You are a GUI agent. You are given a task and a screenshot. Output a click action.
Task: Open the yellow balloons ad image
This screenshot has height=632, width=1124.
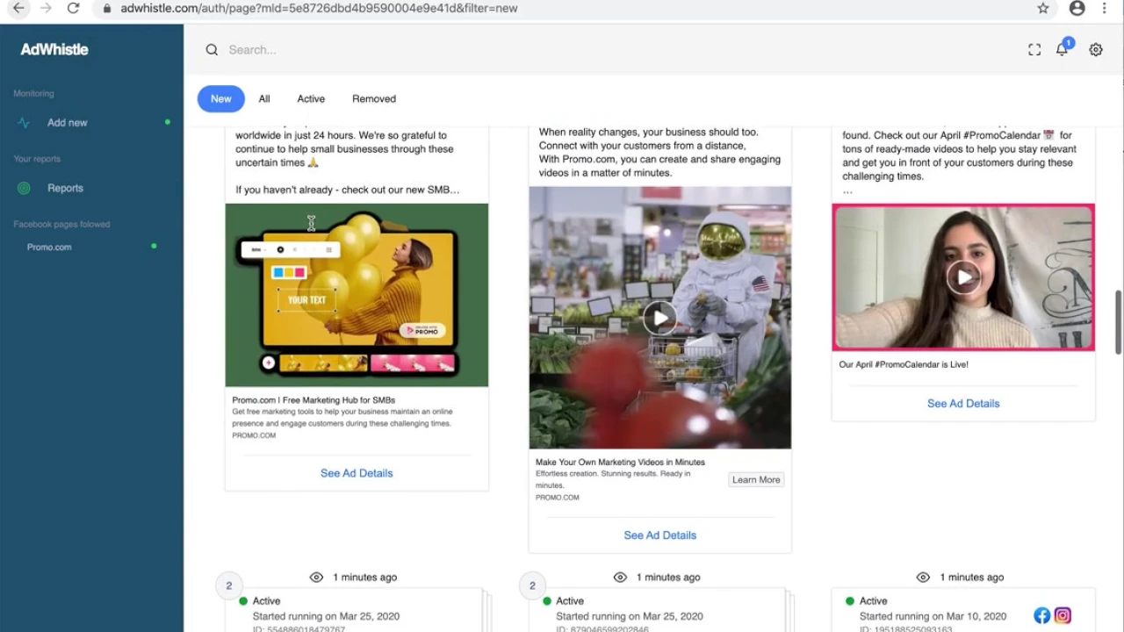pyautogui.click(x=357, y=295)
